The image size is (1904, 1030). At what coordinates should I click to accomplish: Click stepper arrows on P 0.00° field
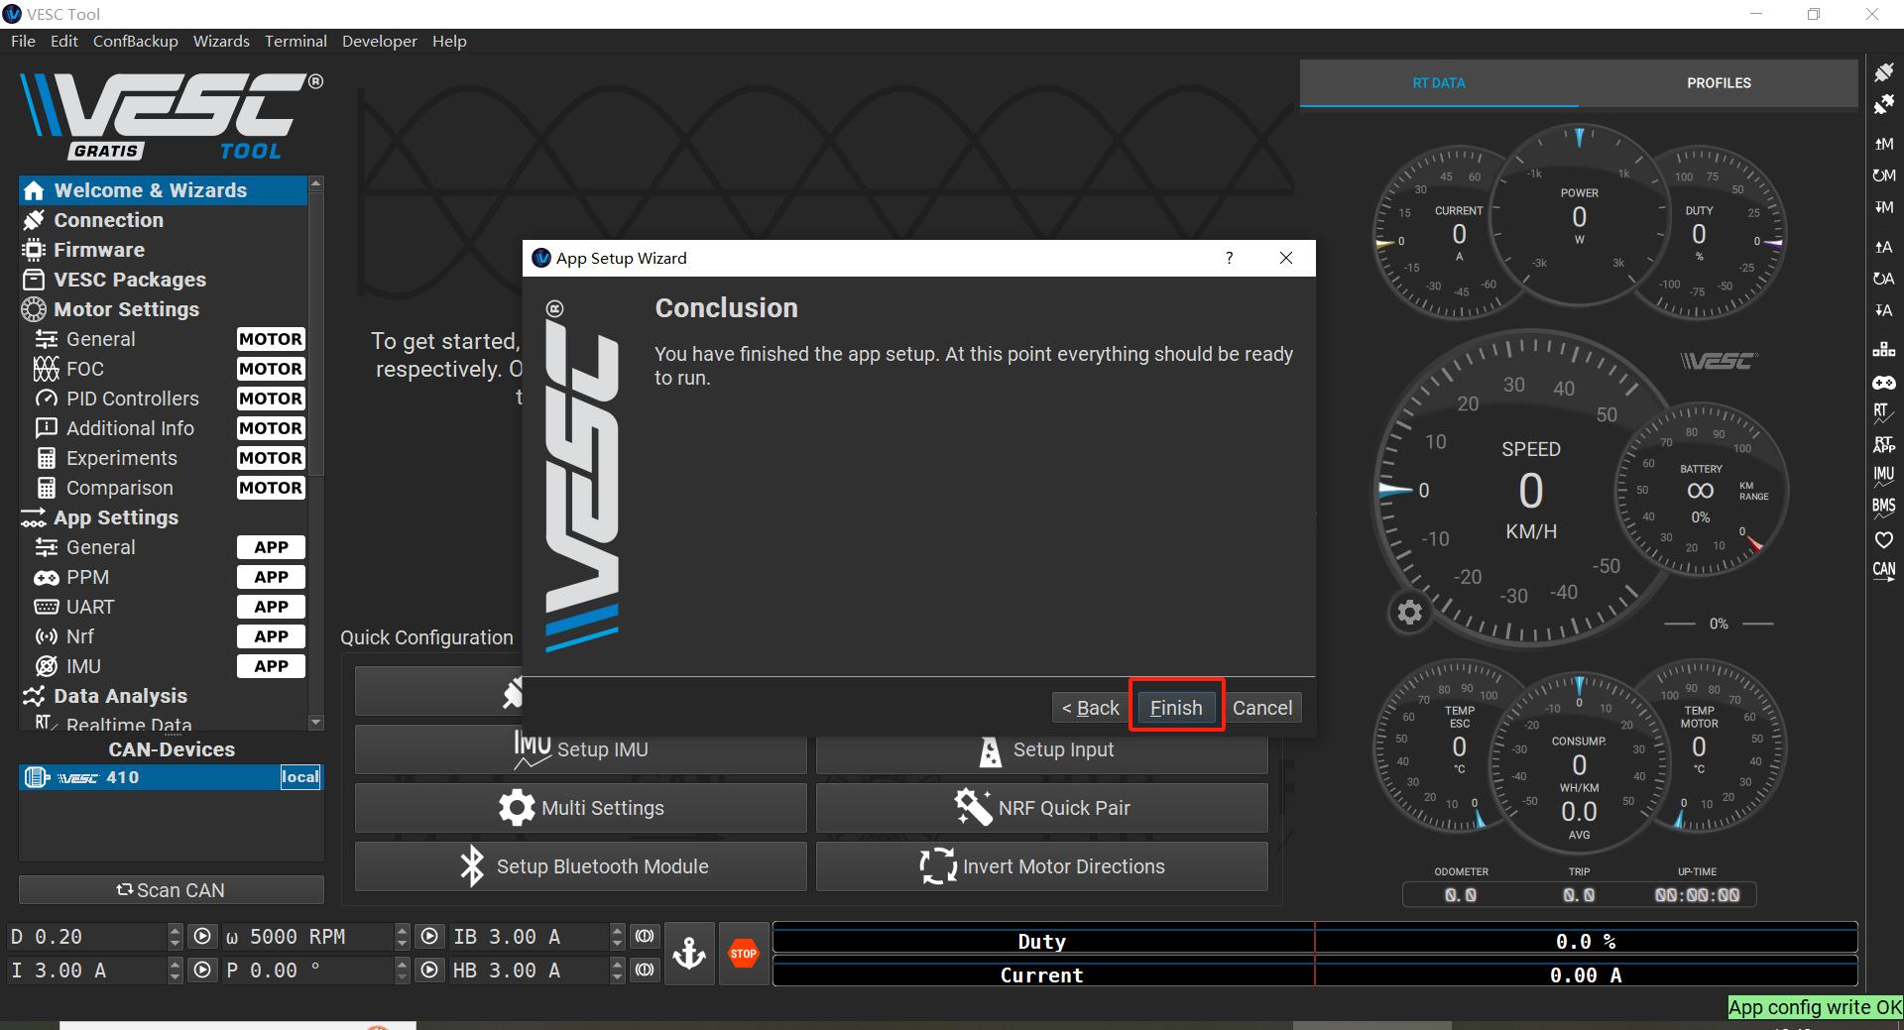[x=402, y=971]
